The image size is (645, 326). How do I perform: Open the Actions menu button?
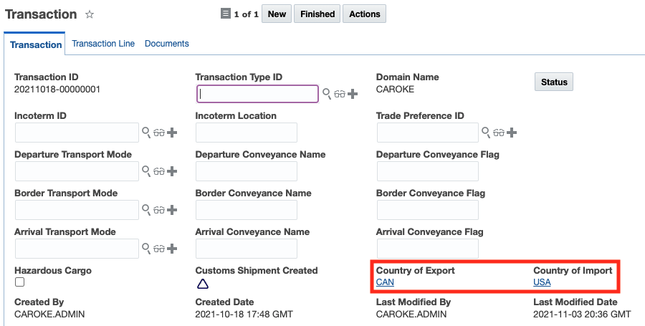click(364, 14)
